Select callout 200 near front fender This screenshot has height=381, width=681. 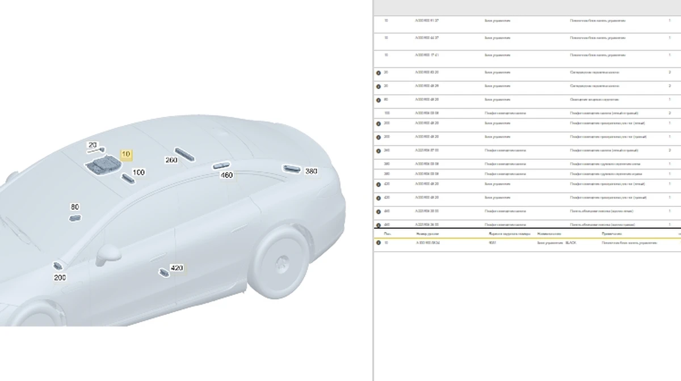[60, 278]
